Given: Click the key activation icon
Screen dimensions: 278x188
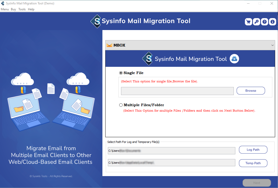Looking at the screenshot, I should (x=256, y=22).
